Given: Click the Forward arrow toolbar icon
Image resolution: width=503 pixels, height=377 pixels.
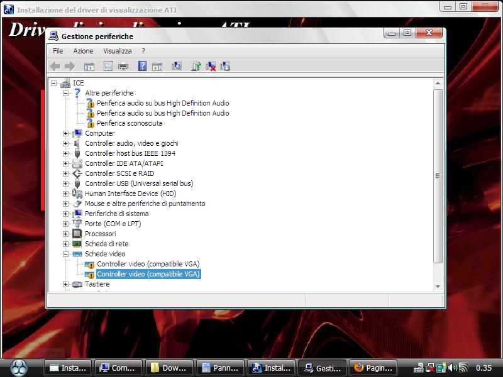Looking at the screenshot, I should pos(70,67).
